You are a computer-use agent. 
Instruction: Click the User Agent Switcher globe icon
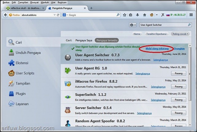click(x=68, y=57)
